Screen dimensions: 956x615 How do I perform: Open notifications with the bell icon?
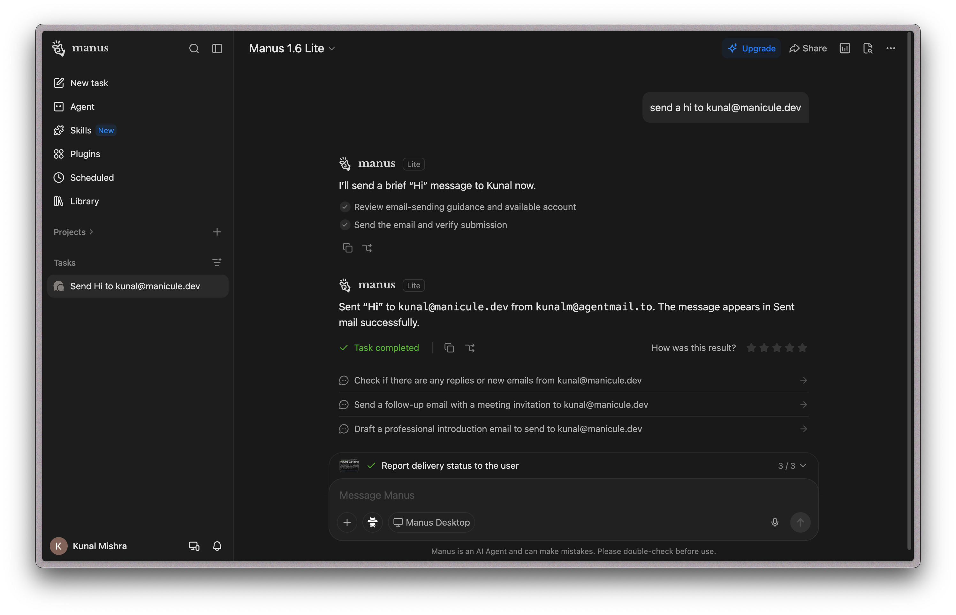coord(217,546)
